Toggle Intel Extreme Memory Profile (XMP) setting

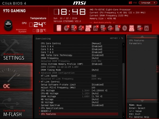97,64
